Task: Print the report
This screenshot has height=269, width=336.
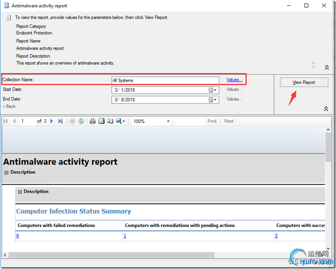Action: (x=92, y=121)
